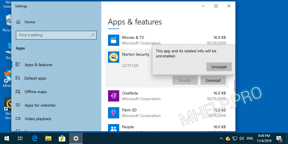Launch Microsoft Edge from the taskbar
The width and height of the screenshot is (288, 144).
(35, 138)
